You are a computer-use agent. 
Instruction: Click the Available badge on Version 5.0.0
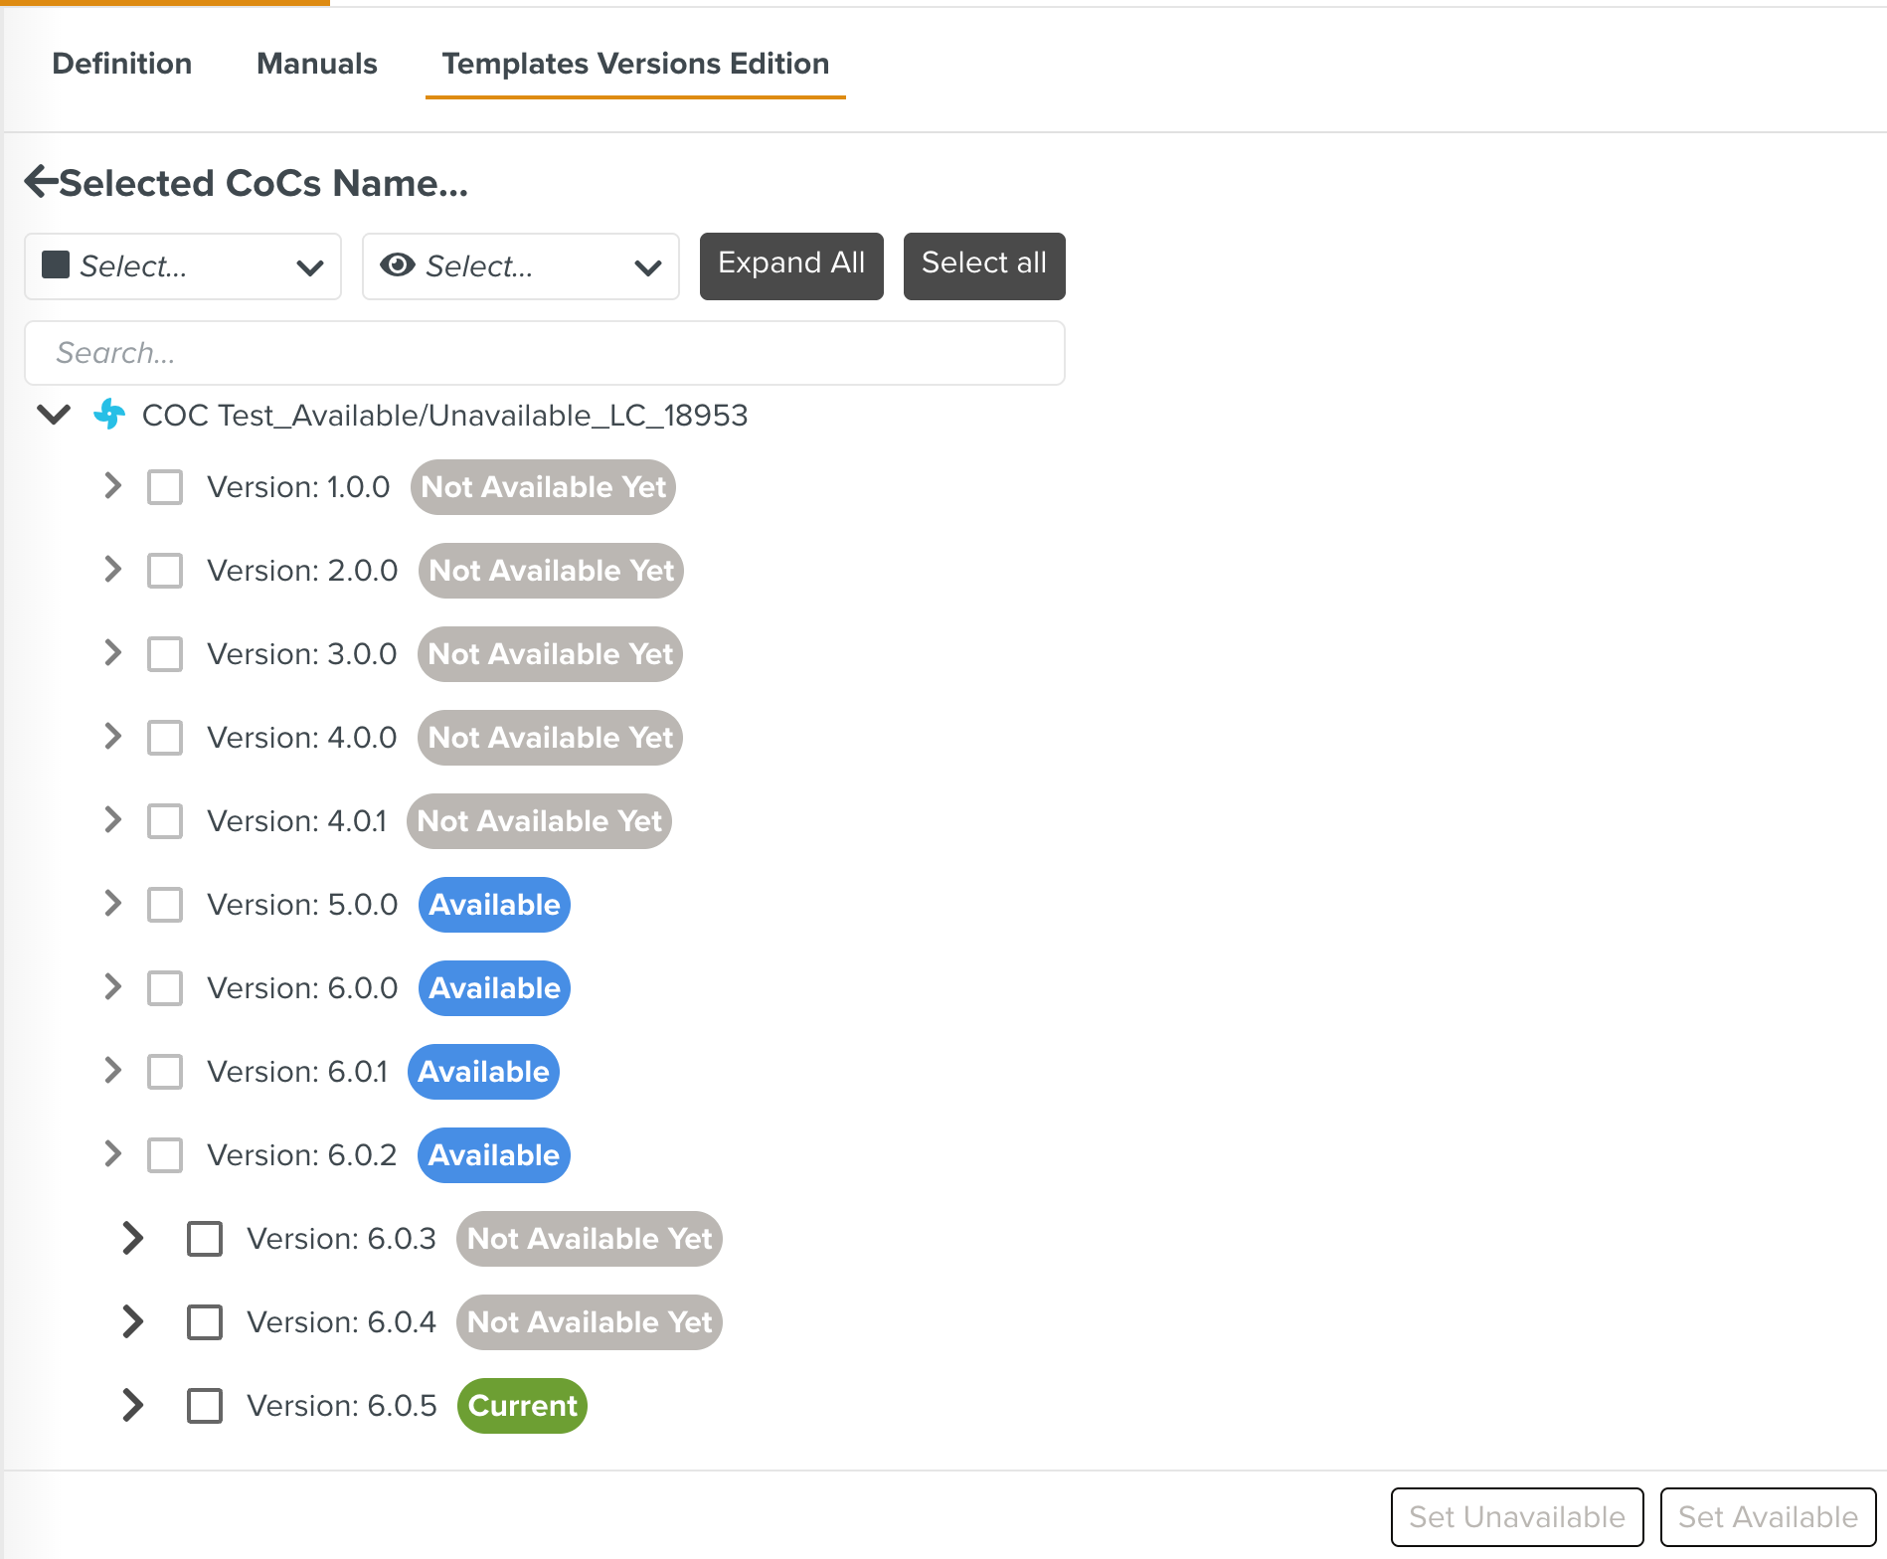[x=494, y=905]
